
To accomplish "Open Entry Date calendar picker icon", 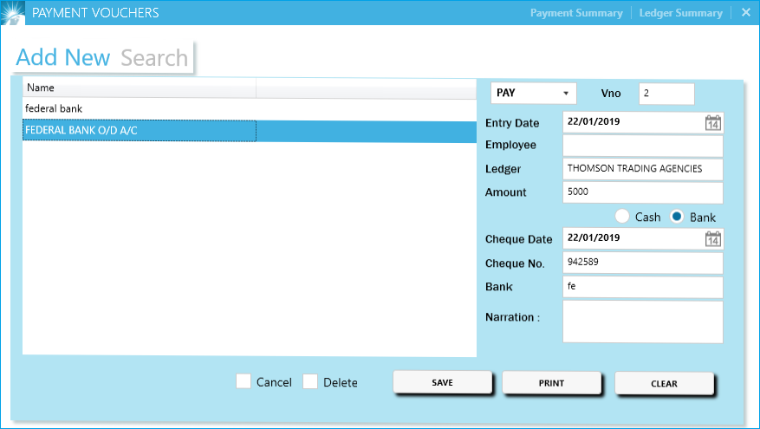I will tap(712, 123).
